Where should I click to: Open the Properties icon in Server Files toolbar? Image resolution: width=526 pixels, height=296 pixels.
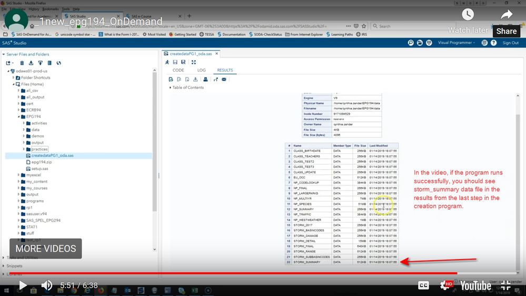[49, 63]
